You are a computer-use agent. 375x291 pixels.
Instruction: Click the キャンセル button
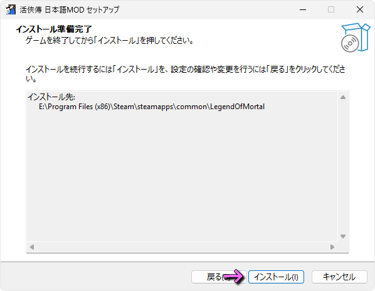tap(339, 277)
